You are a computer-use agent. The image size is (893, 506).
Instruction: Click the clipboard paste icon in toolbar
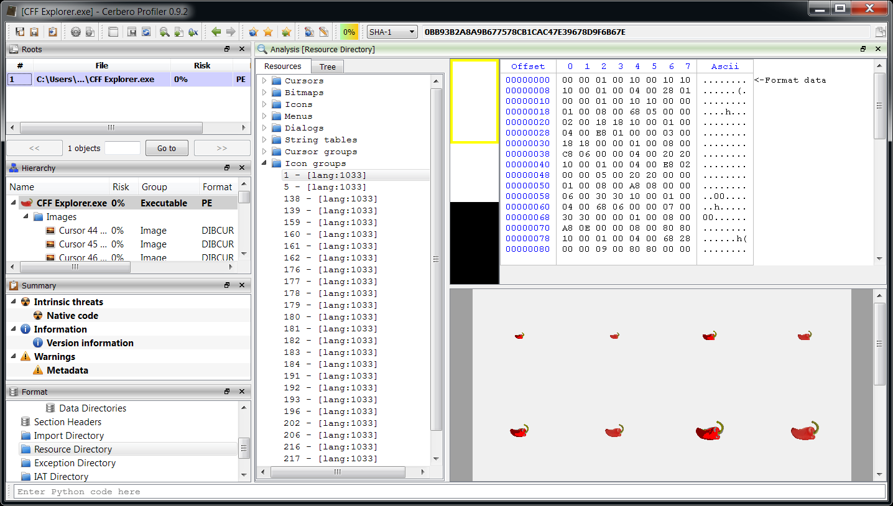tap(53, 32)
